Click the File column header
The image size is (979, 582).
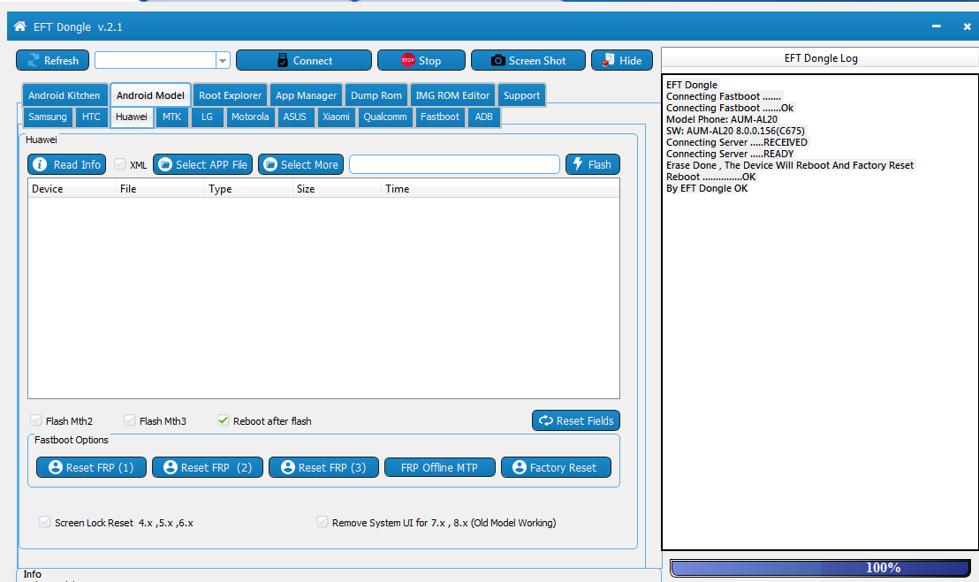pos(161,188)
